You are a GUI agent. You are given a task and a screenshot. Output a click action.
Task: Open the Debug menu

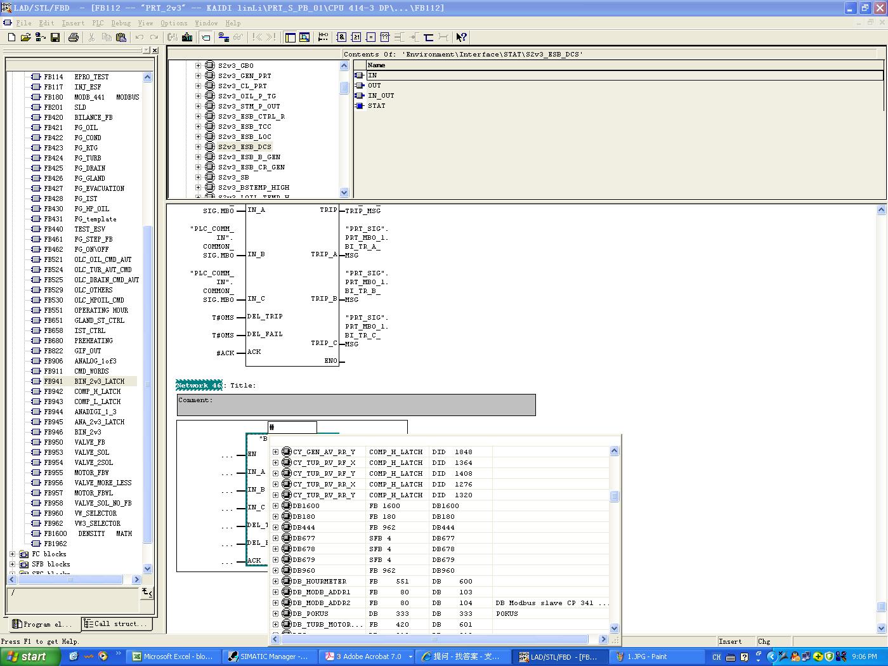tap(121, 23)
